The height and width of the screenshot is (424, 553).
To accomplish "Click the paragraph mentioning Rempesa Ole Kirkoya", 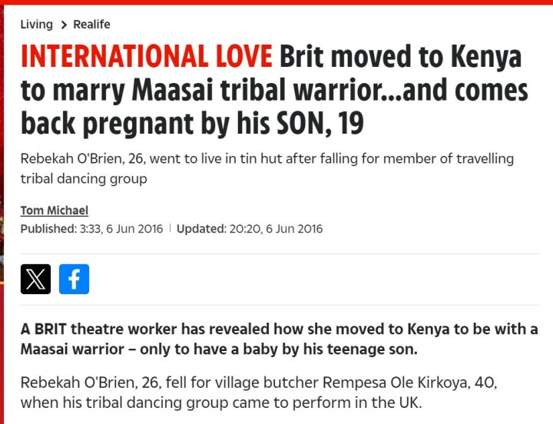I will [259, 393].
